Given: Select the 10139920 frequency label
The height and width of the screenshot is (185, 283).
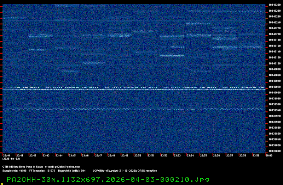Looking at the screenshot, I should (x=275, y=116).
